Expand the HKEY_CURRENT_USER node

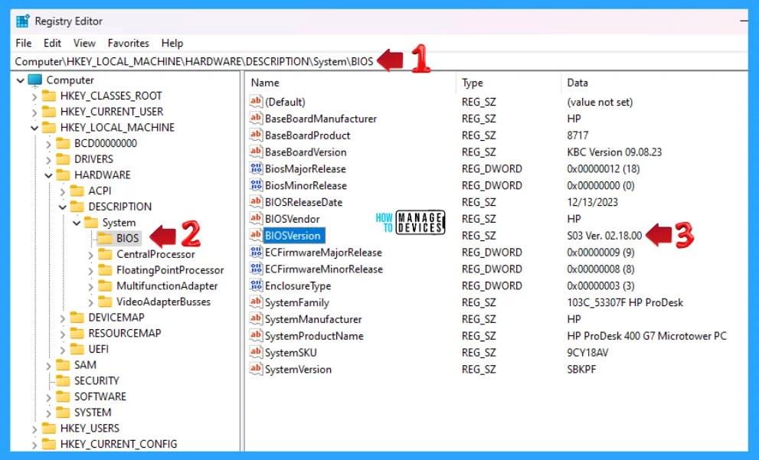[x=34, y=113]
